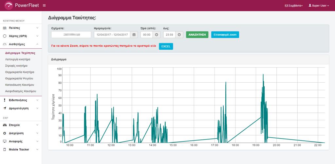Expand the Mobile Tracker menu chevron
This screenshot has width=335, height=164.
coord(37,150)
